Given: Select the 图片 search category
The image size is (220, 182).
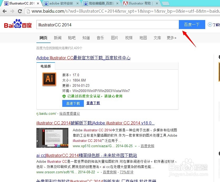Looking at the screenshot, I should [x=114, y=38].
